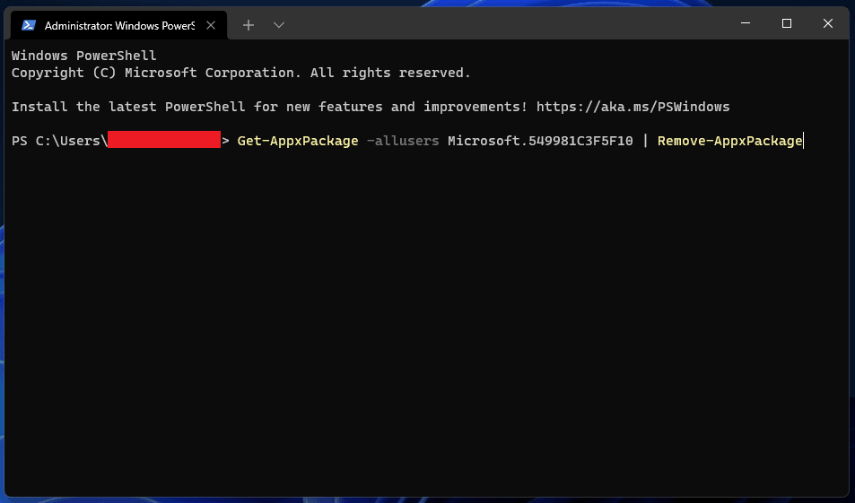855x503 pixels.
Task: Select the Administrator: Windows PowerShell tab
Action: tap(117, 25)
